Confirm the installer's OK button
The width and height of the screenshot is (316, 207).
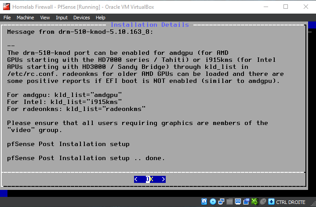click(x=150, y=179)
